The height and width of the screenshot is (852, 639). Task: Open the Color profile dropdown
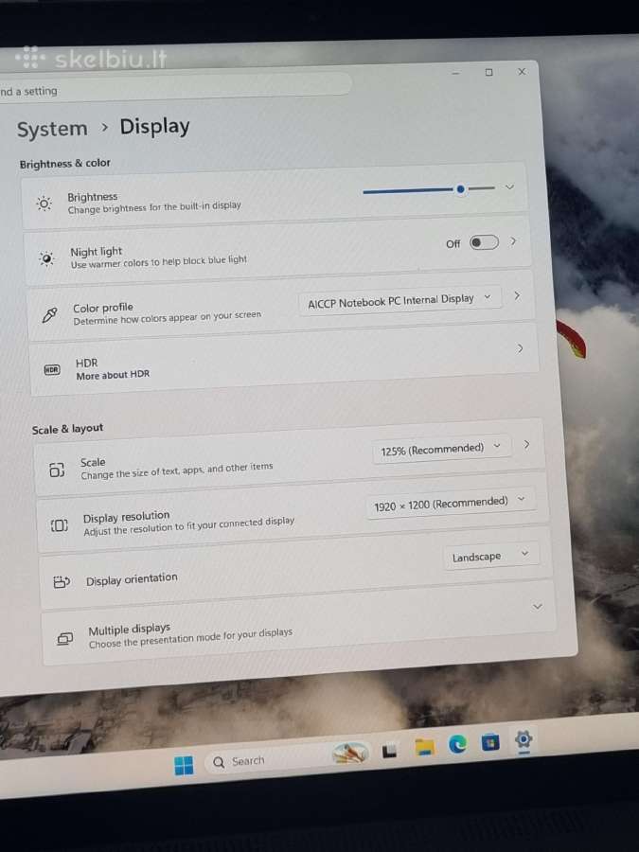click(399, 300)
